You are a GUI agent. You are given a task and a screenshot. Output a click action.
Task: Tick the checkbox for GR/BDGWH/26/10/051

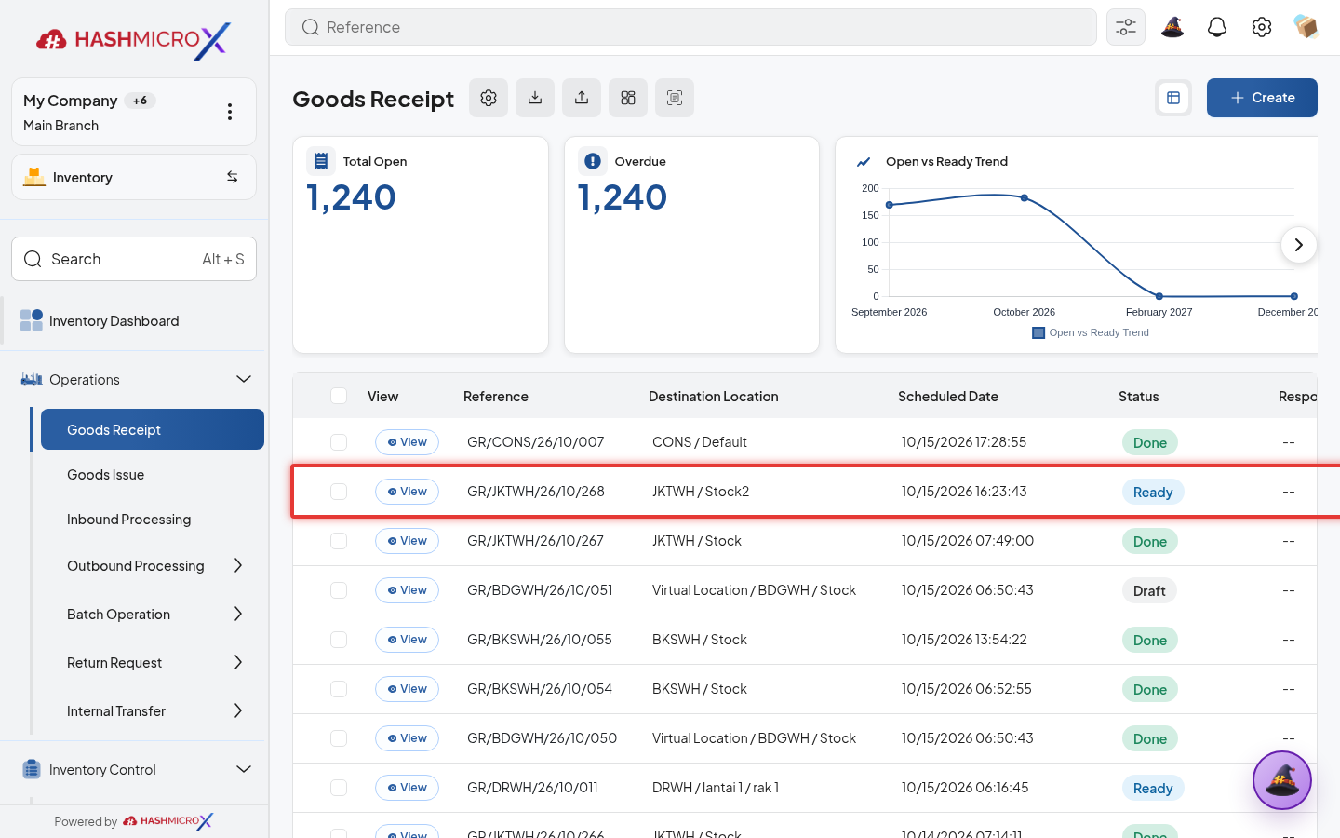[x=339, y=590]
